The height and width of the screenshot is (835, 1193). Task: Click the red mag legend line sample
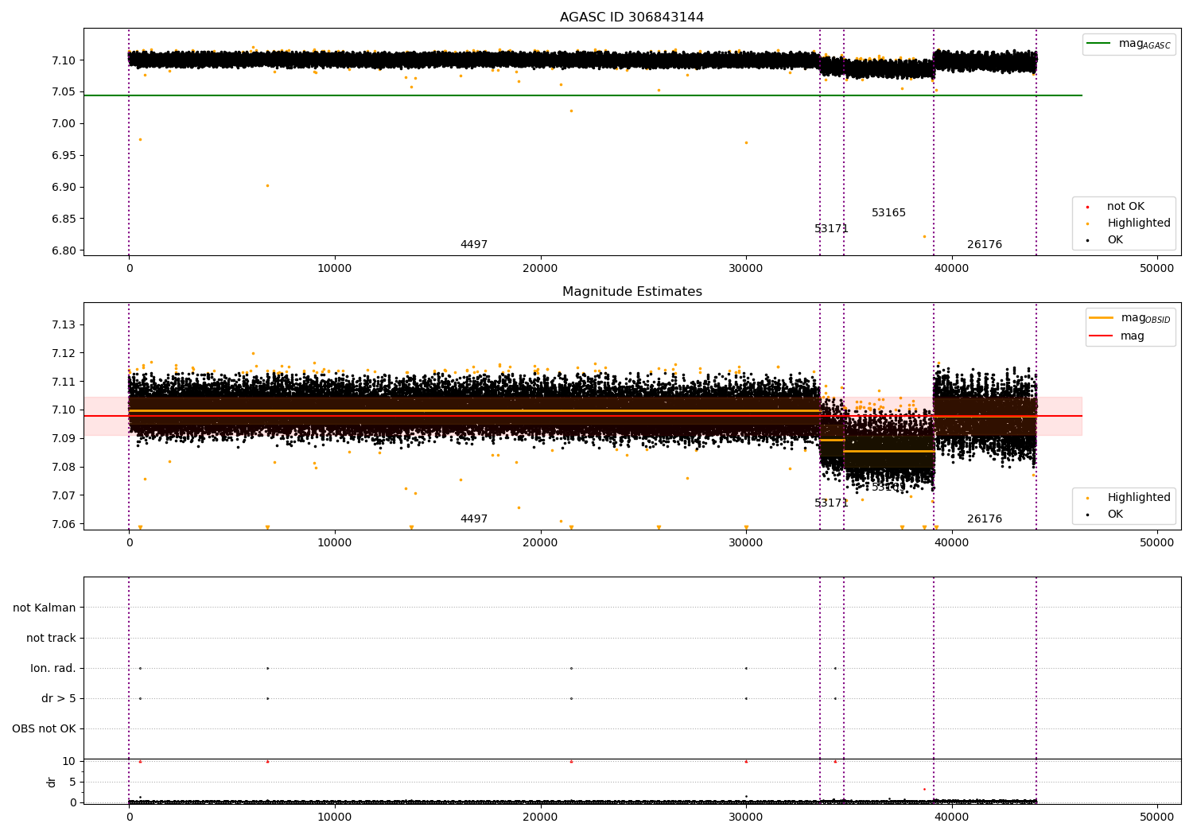1101,336
